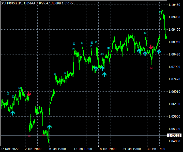Select the red close marker under 30 Jan low

click(151, 68)
